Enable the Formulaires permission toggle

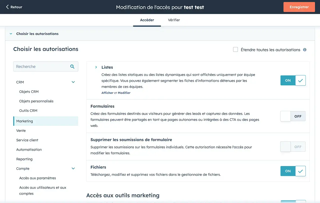click(293, 116)
